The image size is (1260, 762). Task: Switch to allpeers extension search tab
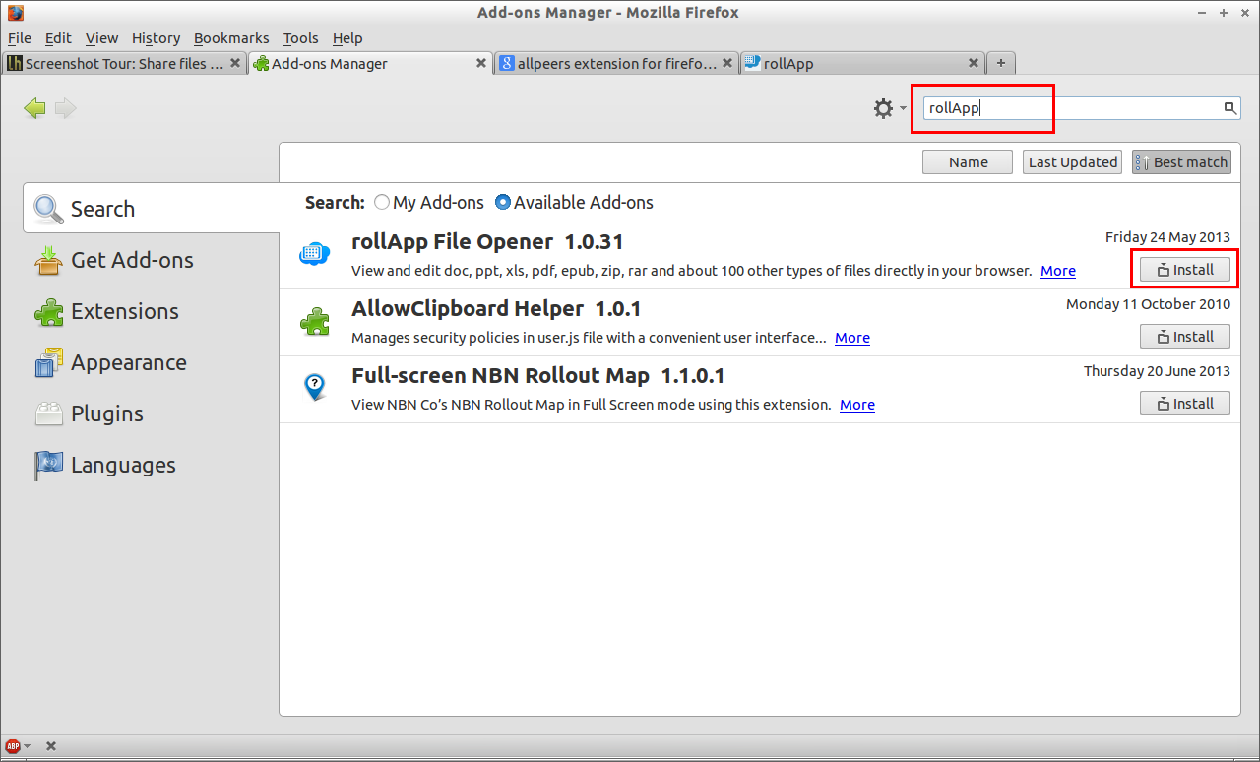(x=617, y=63)
